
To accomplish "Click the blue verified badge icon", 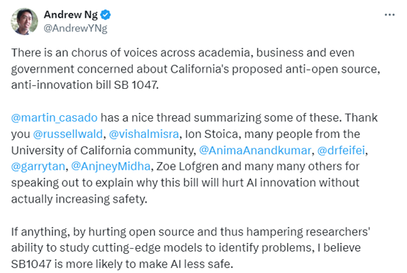I will (x=106, y=15).
